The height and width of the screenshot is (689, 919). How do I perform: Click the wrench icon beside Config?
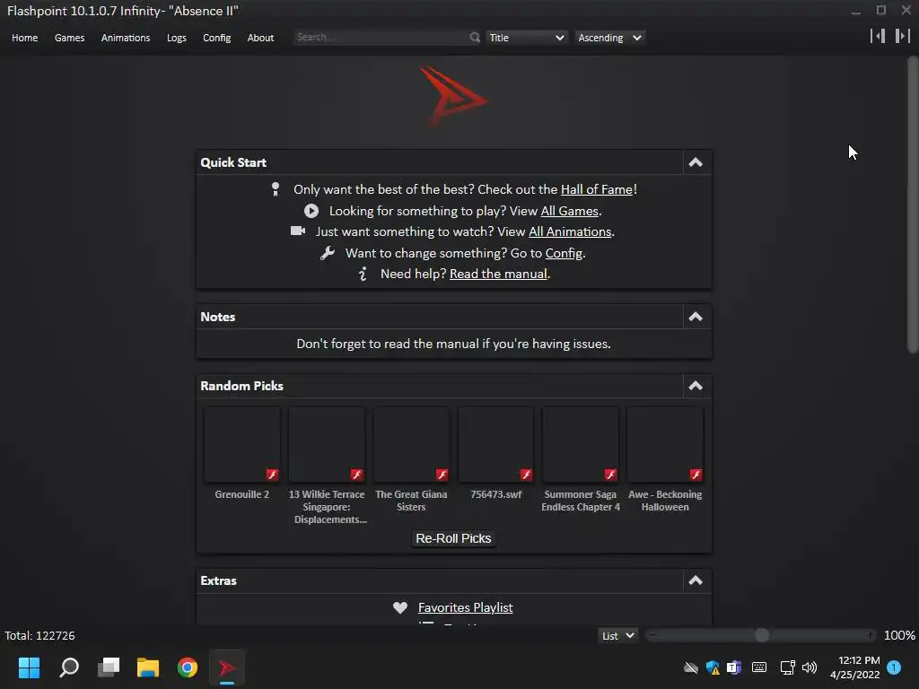pos(327,253)
